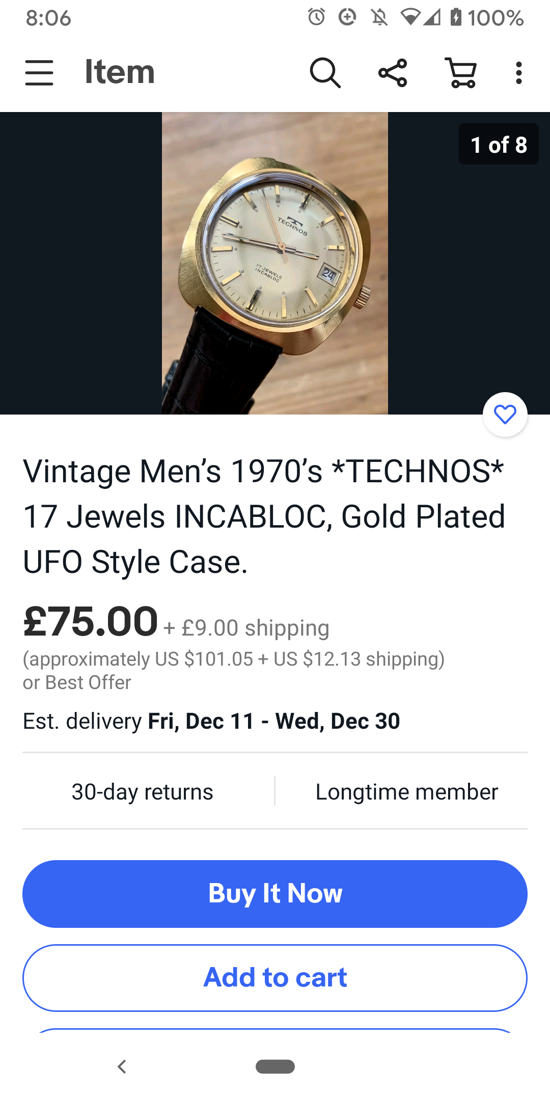Viewport: 550px width, 1100px height.
Task: Tap the muted notifications bell icon
Action: [x=379, y=17]
